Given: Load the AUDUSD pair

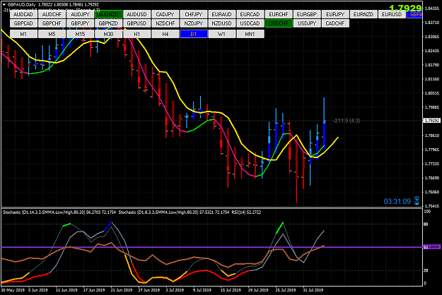Looking at the screenshot, I should (136, 14).
